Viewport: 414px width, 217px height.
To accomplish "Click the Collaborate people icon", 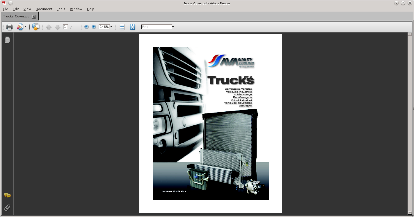I will 19,27.
